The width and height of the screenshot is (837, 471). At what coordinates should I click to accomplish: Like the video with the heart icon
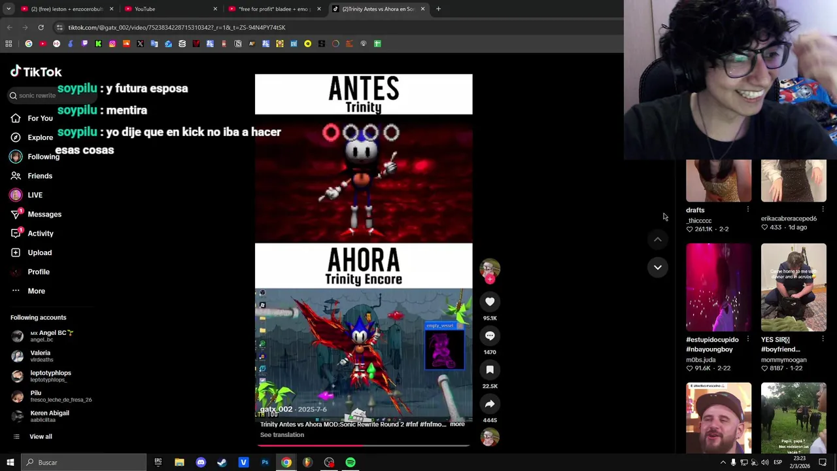(x=490, y=302)
